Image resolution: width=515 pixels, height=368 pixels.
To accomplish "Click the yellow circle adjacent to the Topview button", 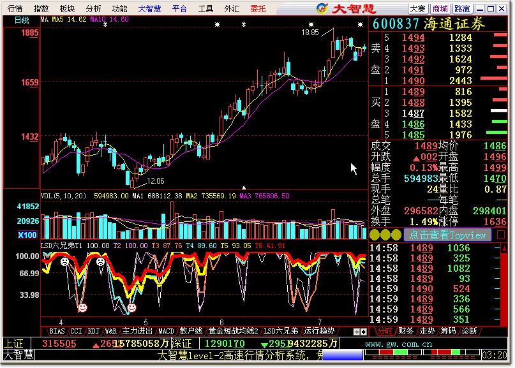I will click(396, 235).
